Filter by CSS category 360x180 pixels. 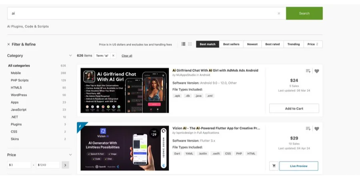click(x=14, y=132)
